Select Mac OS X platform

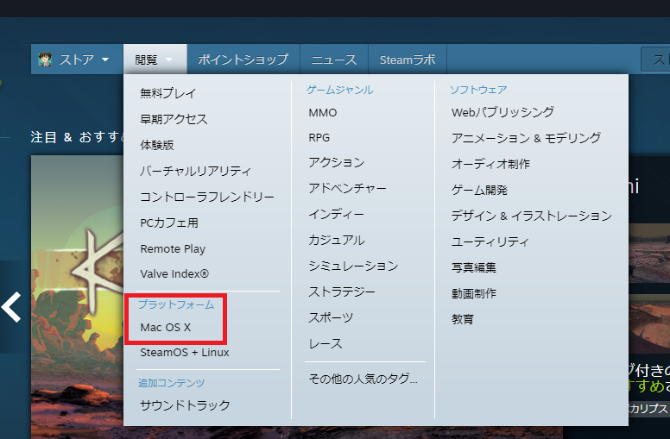pos(166,328)
